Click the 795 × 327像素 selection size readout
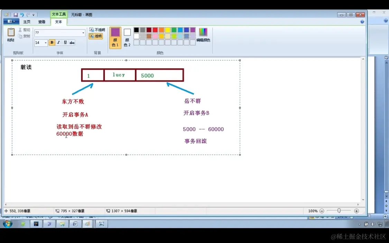This screenshot has width=389, height=243. click(x=70, y=211)
